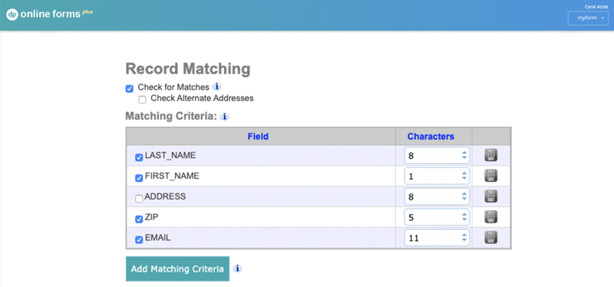Delete the FIRST_NAME criteria row

[491, 176]
